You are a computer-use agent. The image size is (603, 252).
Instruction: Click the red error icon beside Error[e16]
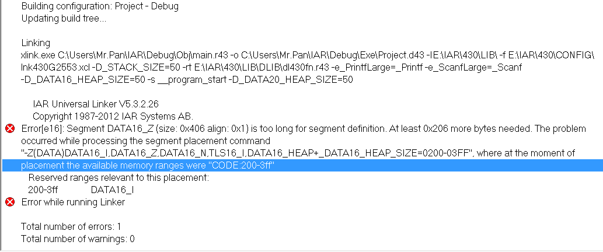click(x=9, y=129)
